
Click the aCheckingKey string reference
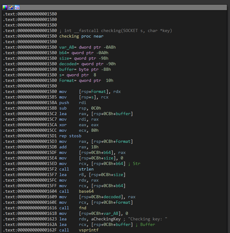[106, 219]
